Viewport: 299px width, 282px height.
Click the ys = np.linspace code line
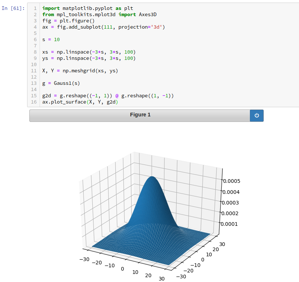(89, 58)
